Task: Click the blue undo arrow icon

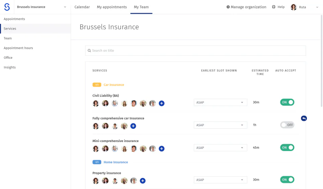Action: click(304, 118)
